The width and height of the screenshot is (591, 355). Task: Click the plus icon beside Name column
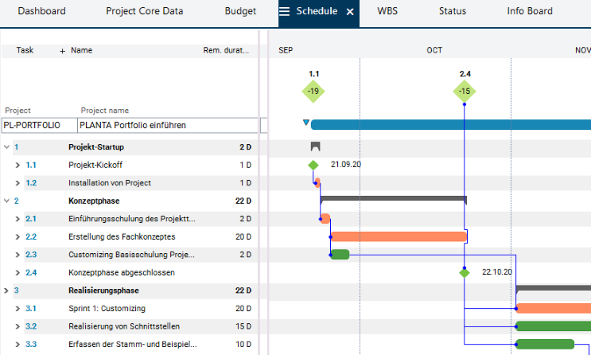[63, 50]
